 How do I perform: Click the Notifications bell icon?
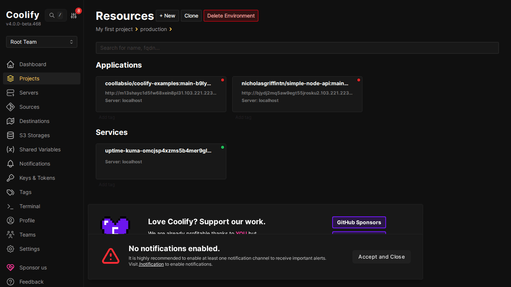tap(10, 164)
